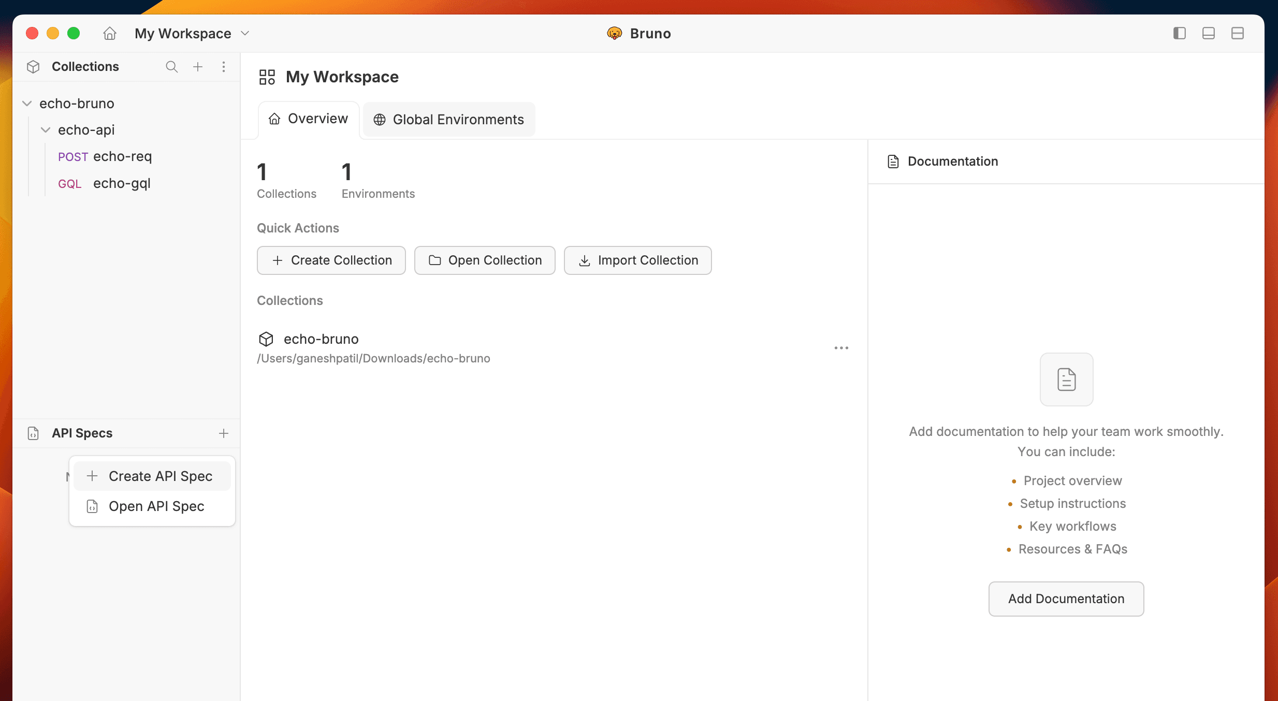The width and height of the screenshot is (1278, 701).
Task: Toggle the split horizontal layout icon
Action: pyautogui.click(x=1237, y=34)
